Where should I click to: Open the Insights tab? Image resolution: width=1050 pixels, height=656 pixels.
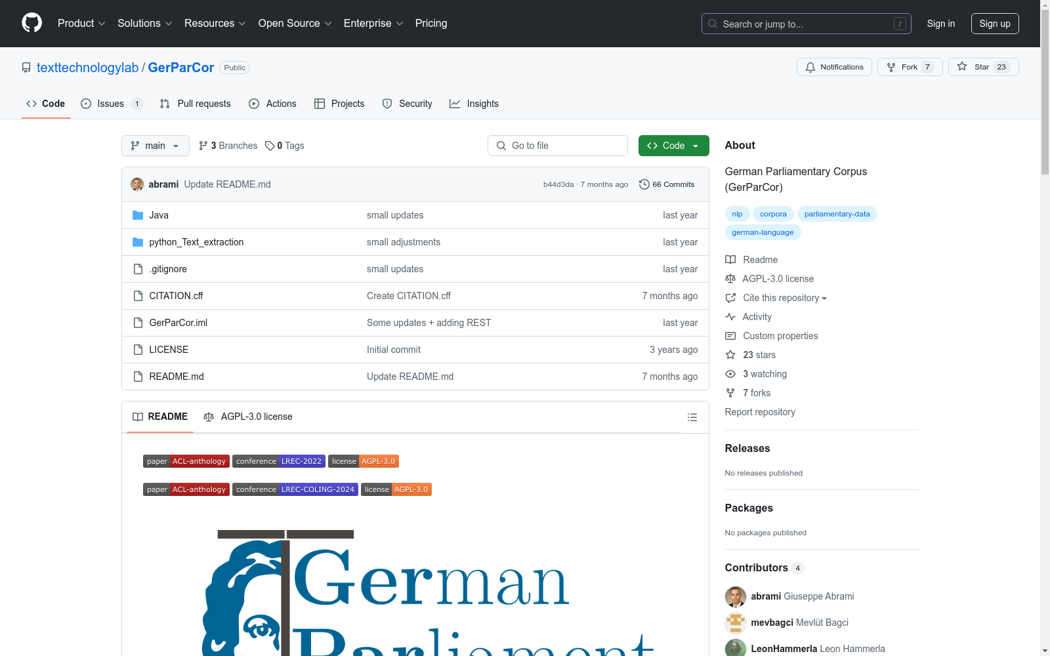pyautogui.click(x=474, y=104)
